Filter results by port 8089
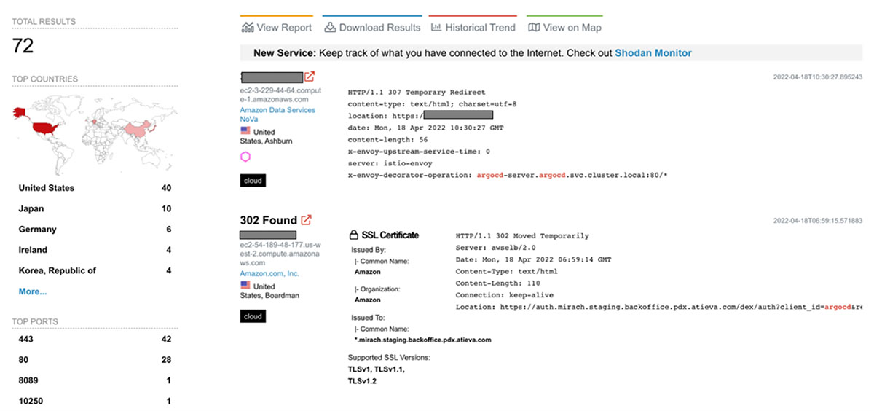Screen dimensions: 874x411 (x=29, y=380)
